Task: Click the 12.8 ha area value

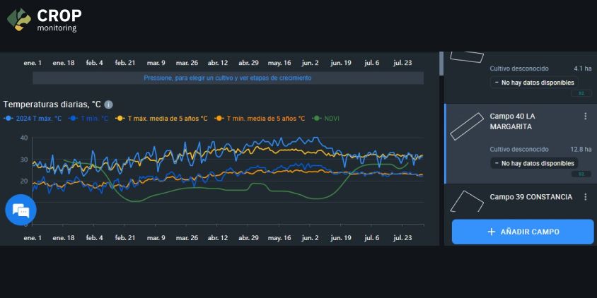Action: pos(581,150)
